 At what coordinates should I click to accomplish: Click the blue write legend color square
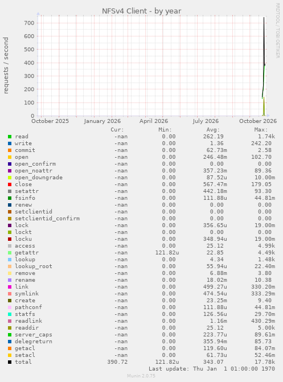point(10,143)
